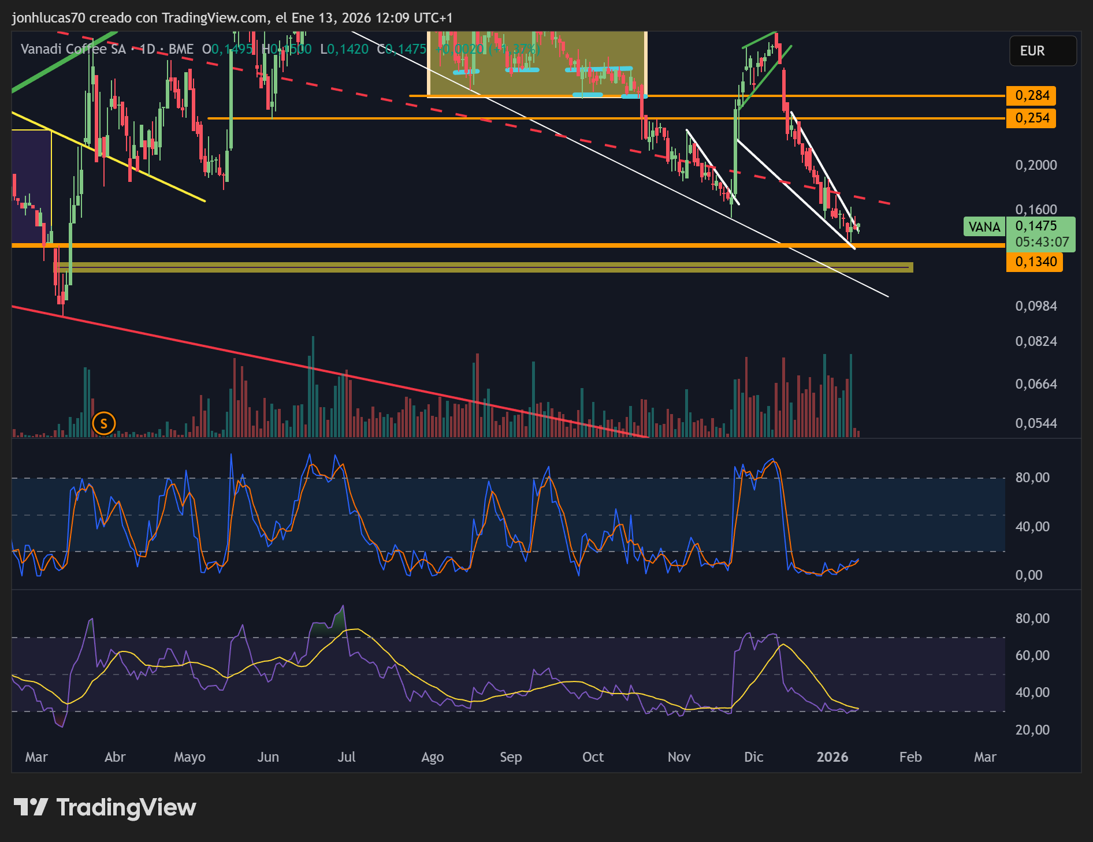Viewport: 1093px width, 842px height.
Task: Click the 1D timeframe in the title
Action: coord(148,49)
